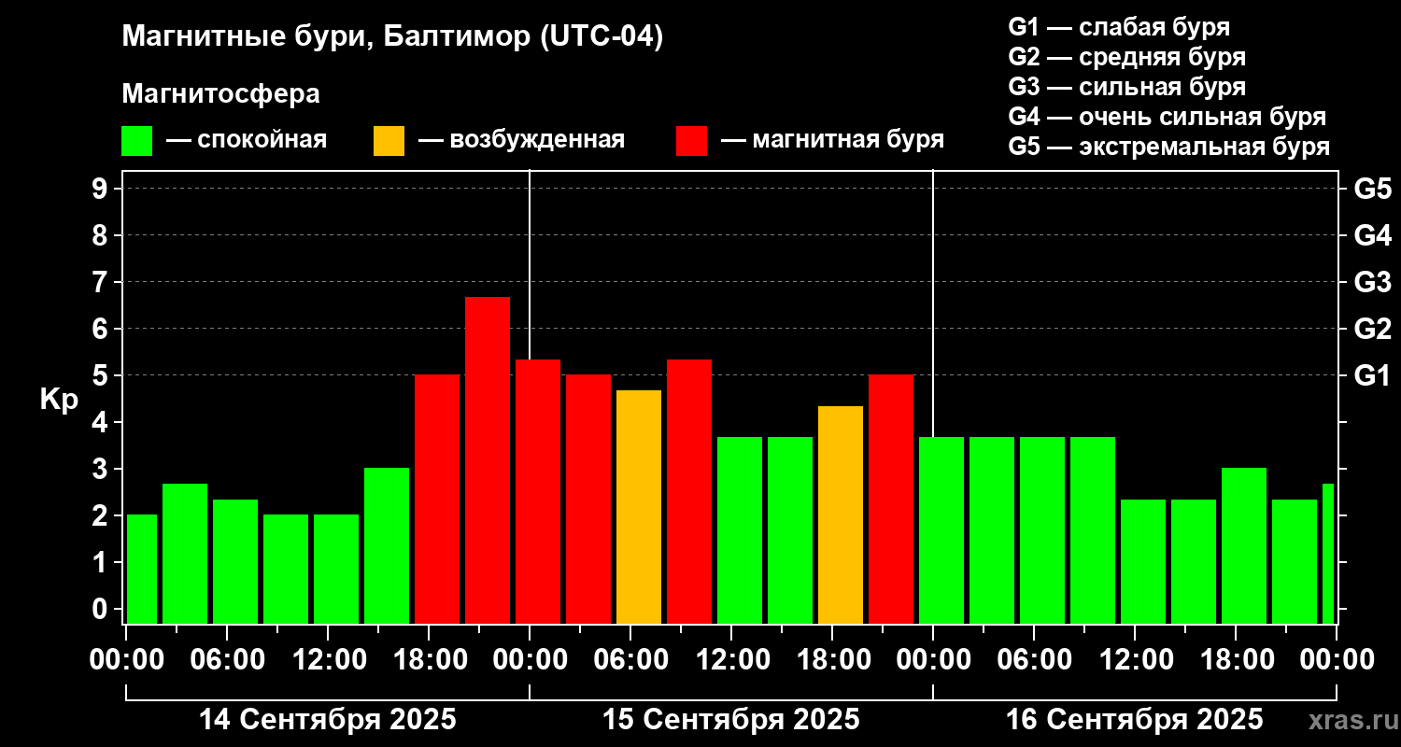This screenshot has height=747, width=1401.
Task: Click the 'G1 — слабая буря' legend line
Action: [1119, 26]
